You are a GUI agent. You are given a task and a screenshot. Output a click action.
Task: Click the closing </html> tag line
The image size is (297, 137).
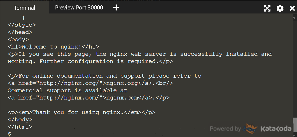coord(20,127)
